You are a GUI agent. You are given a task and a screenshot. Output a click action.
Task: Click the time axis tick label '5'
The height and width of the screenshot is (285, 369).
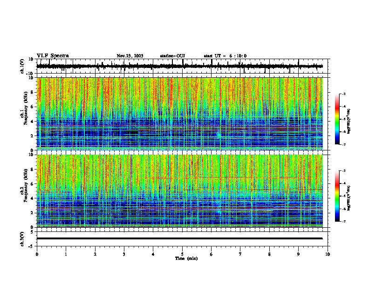(x=182, y=254)
